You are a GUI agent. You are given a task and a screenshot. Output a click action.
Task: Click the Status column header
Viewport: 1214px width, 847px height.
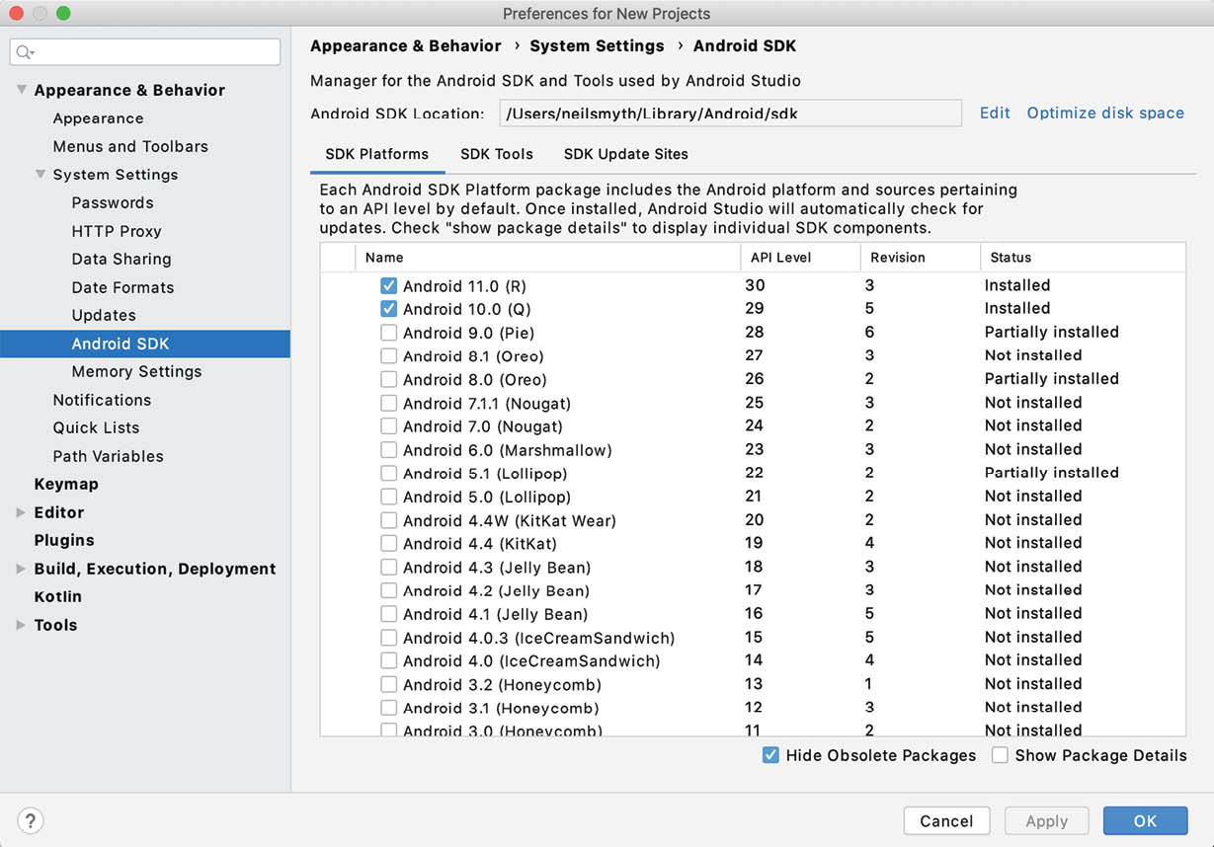click(1083, 258)
